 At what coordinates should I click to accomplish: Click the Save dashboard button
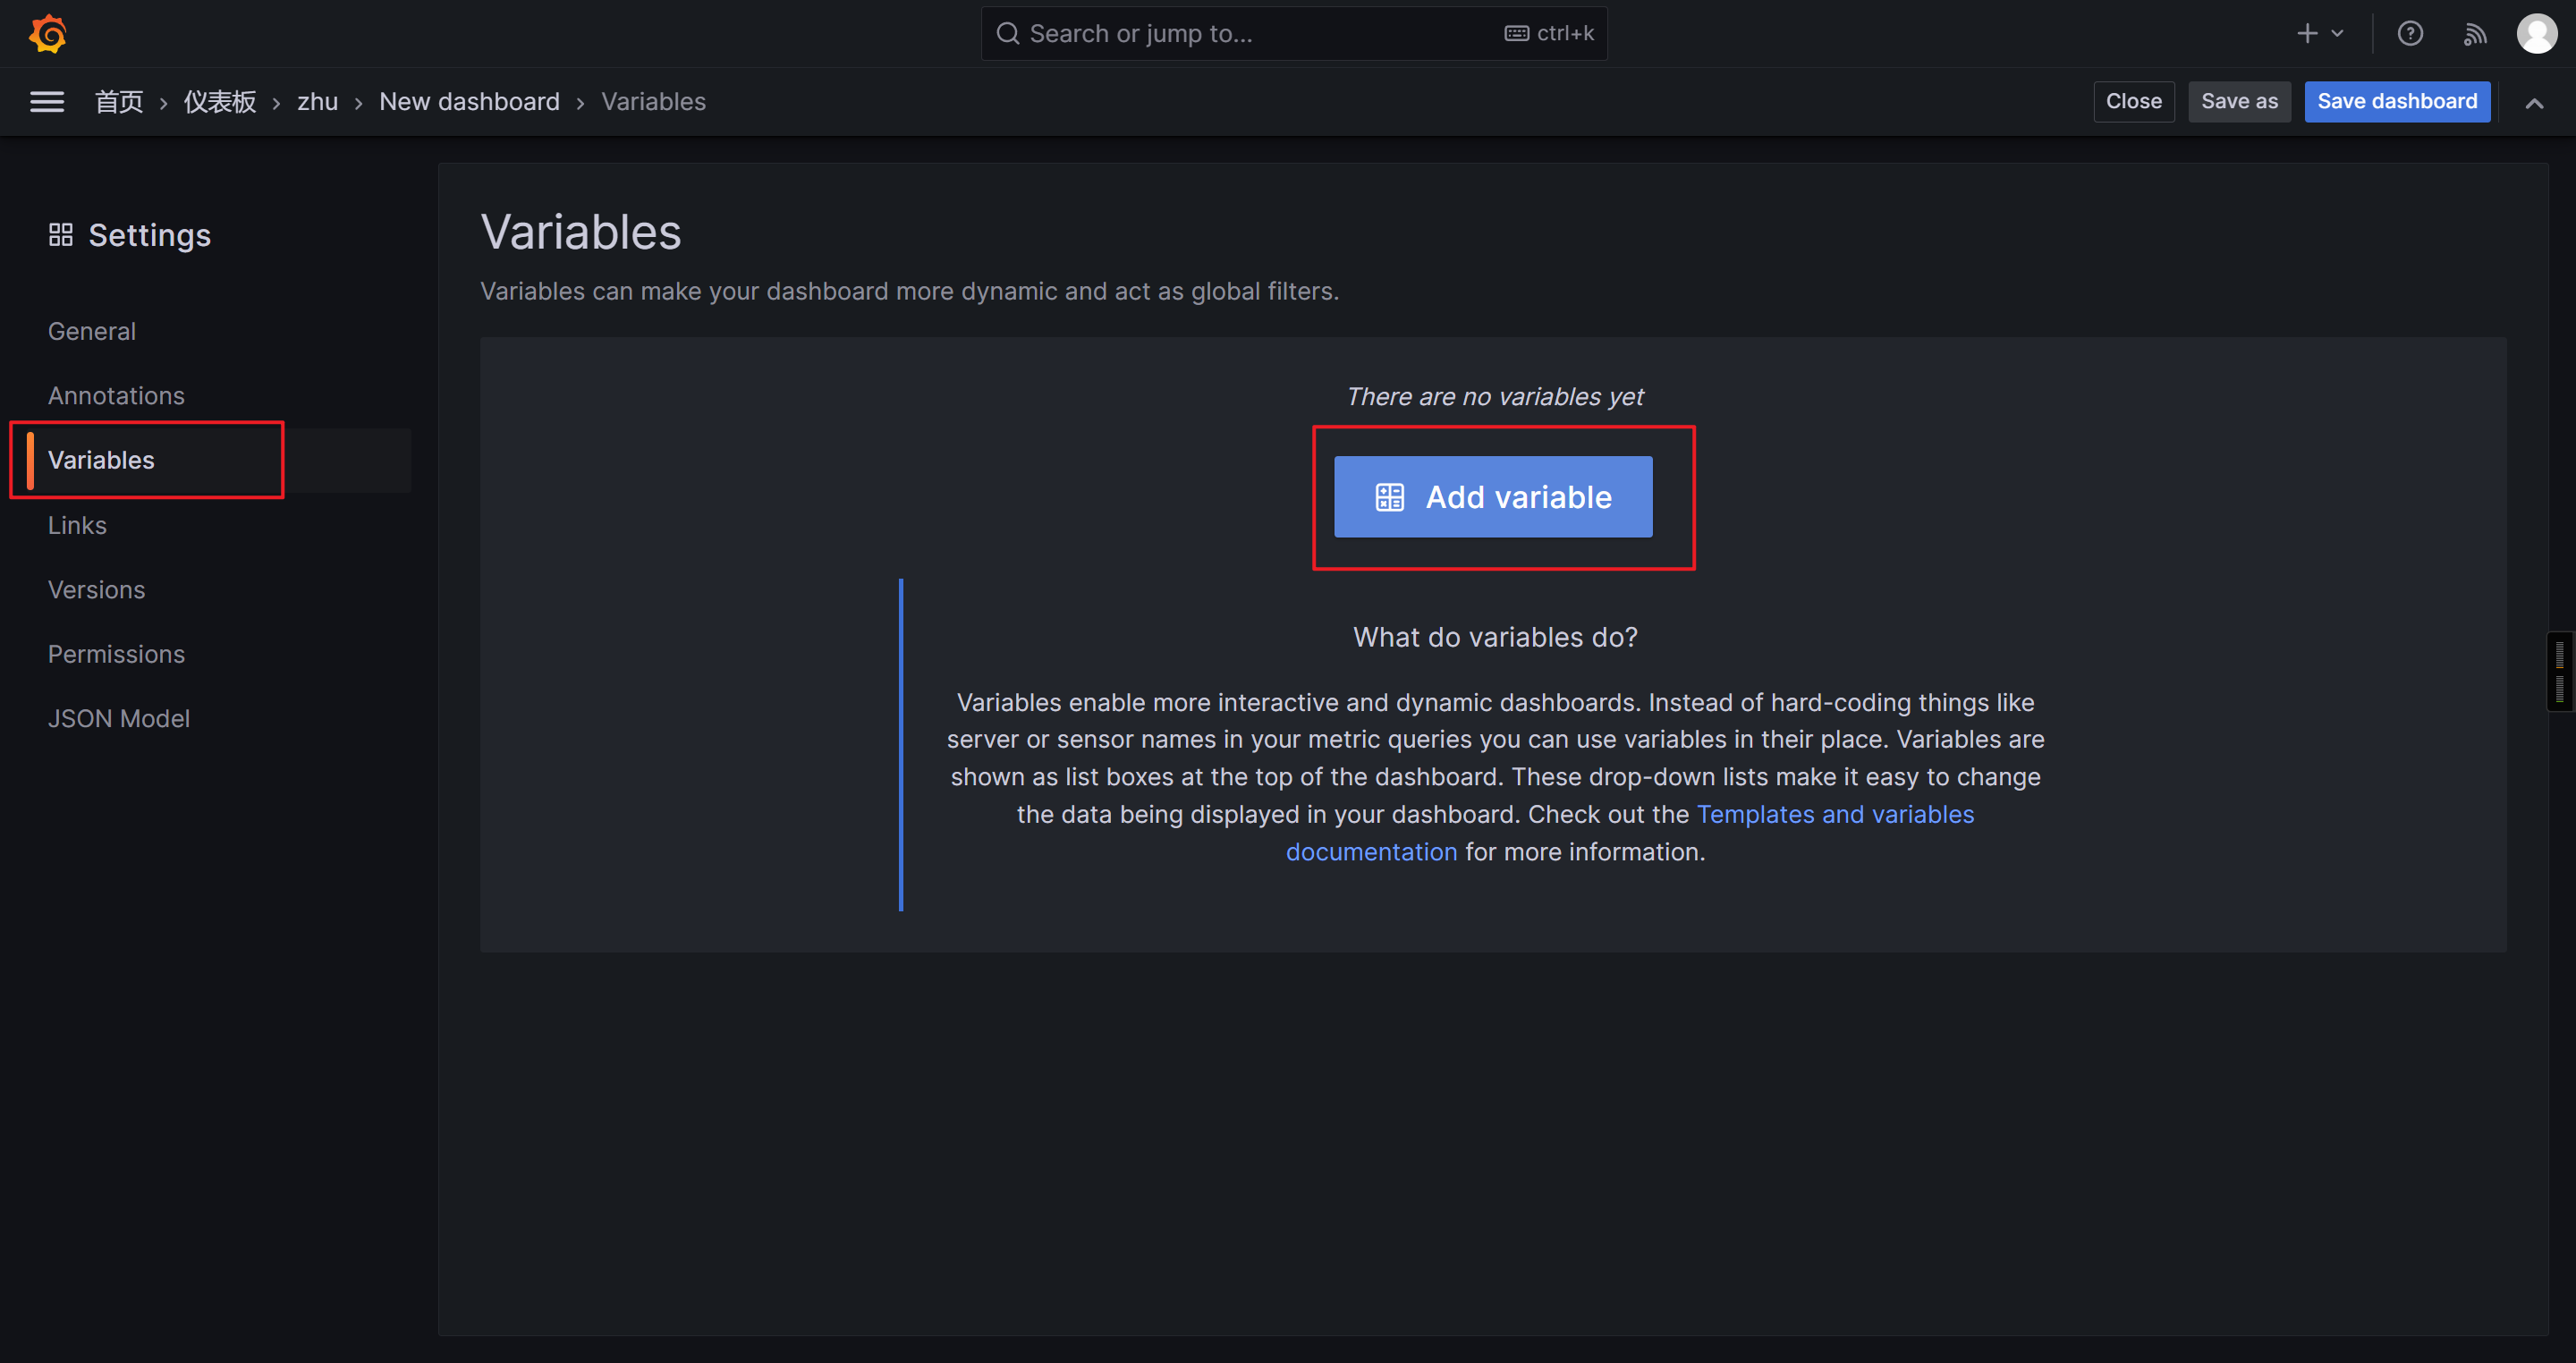pos(2397,101)
